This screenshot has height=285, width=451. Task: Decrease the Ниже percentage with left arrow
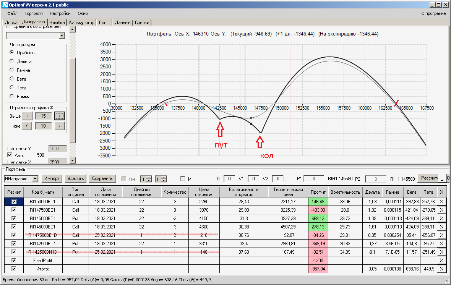point(27,126)
